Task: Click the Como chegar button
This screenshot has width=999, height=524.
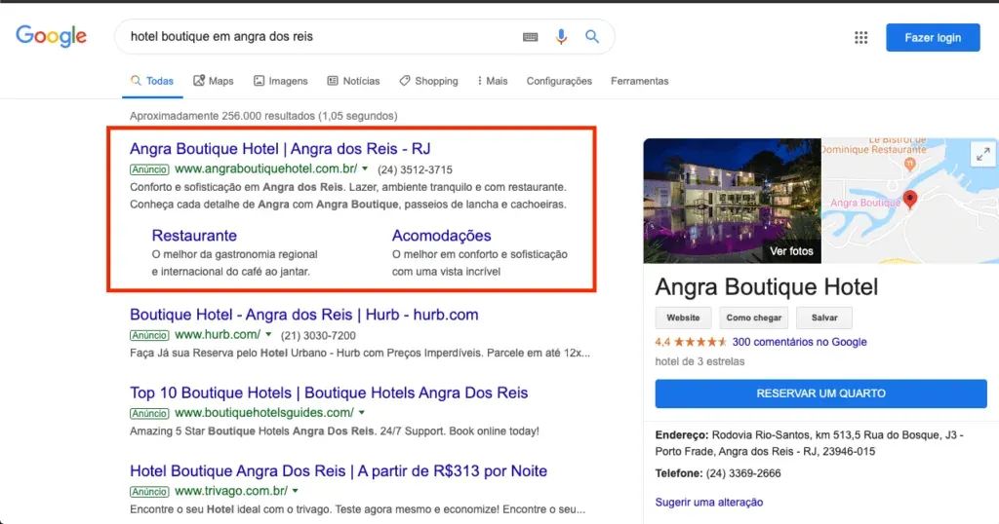Action: point(754,318)
